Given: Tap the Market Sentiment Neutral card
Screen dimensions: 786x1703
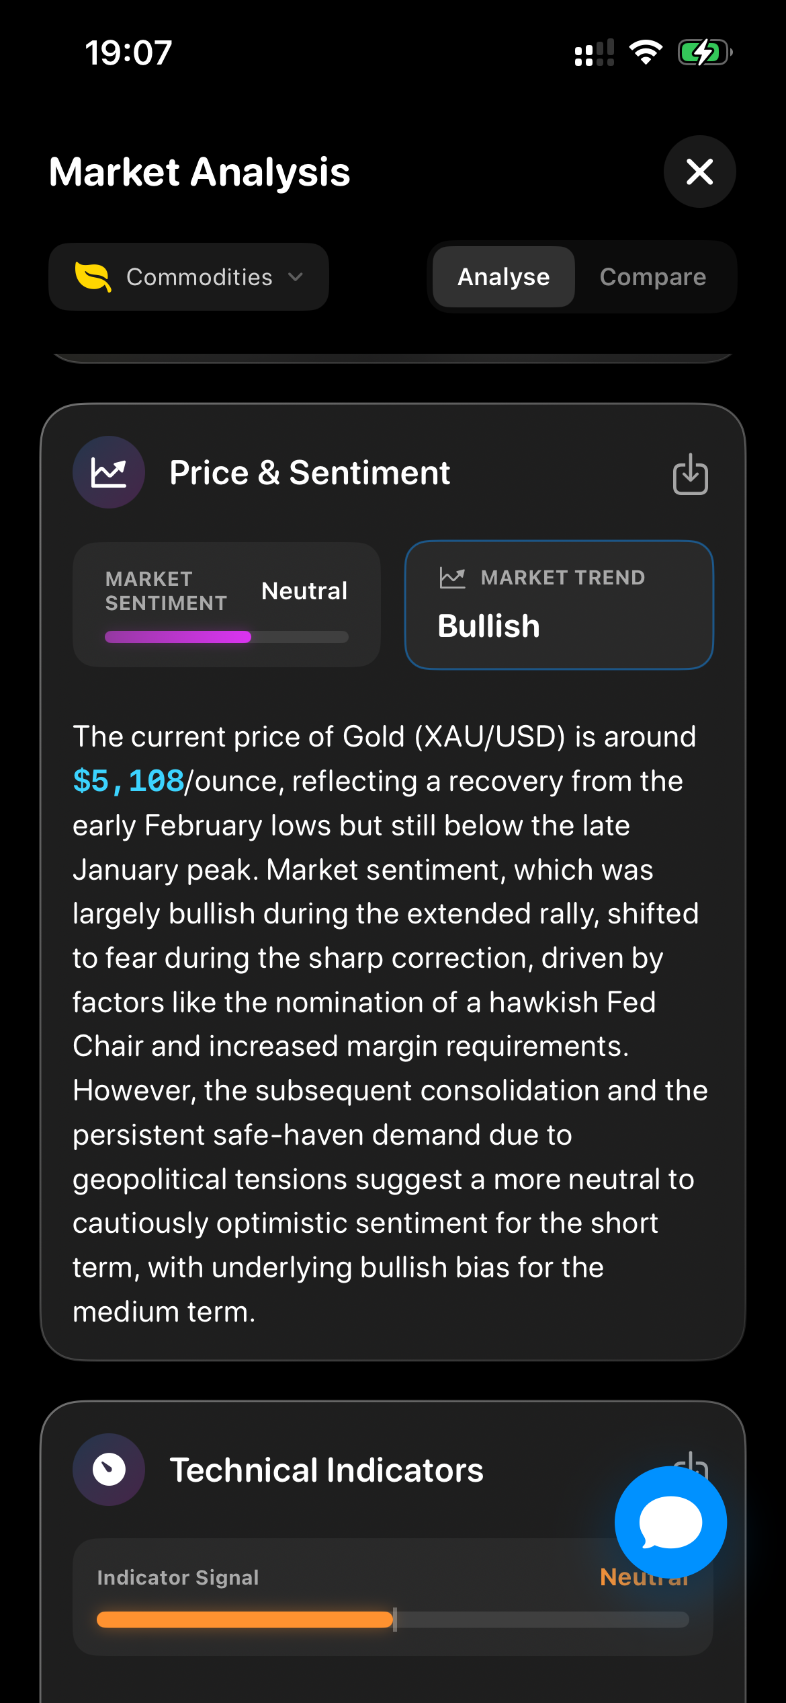Looking at the screenshot, I should 226,604.
